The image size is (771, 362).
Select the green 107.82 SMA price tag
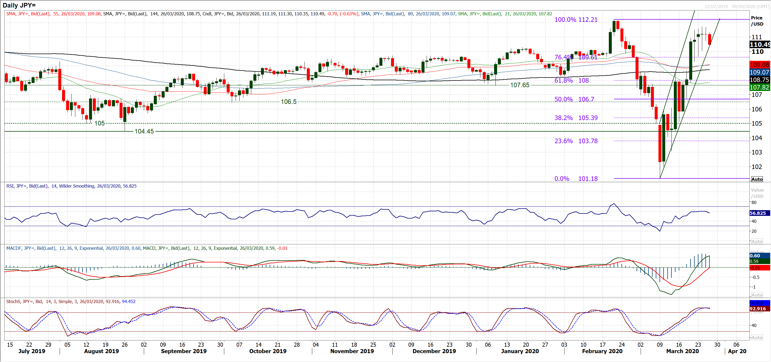(x=760, y=87)
